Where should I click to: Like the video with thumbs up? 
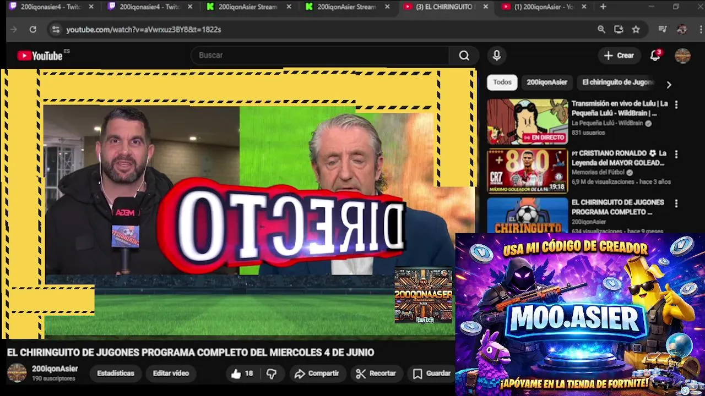coord(242,373)
